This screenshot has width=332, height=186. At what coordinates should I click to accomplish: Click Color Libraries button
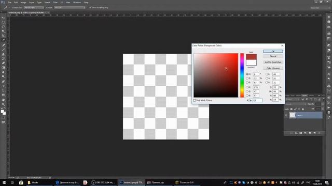click(273, 68)
